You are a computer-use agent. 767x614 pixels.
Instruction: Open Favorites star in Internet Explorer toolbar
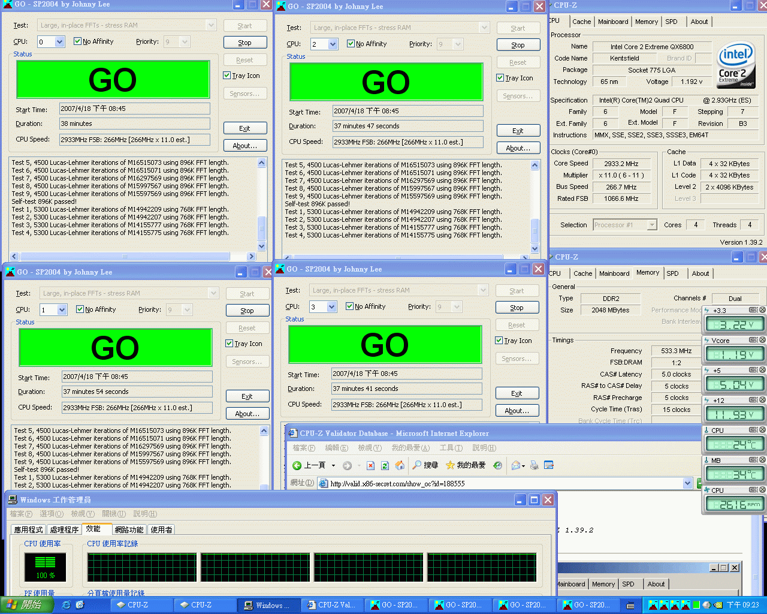click(450, 465)
